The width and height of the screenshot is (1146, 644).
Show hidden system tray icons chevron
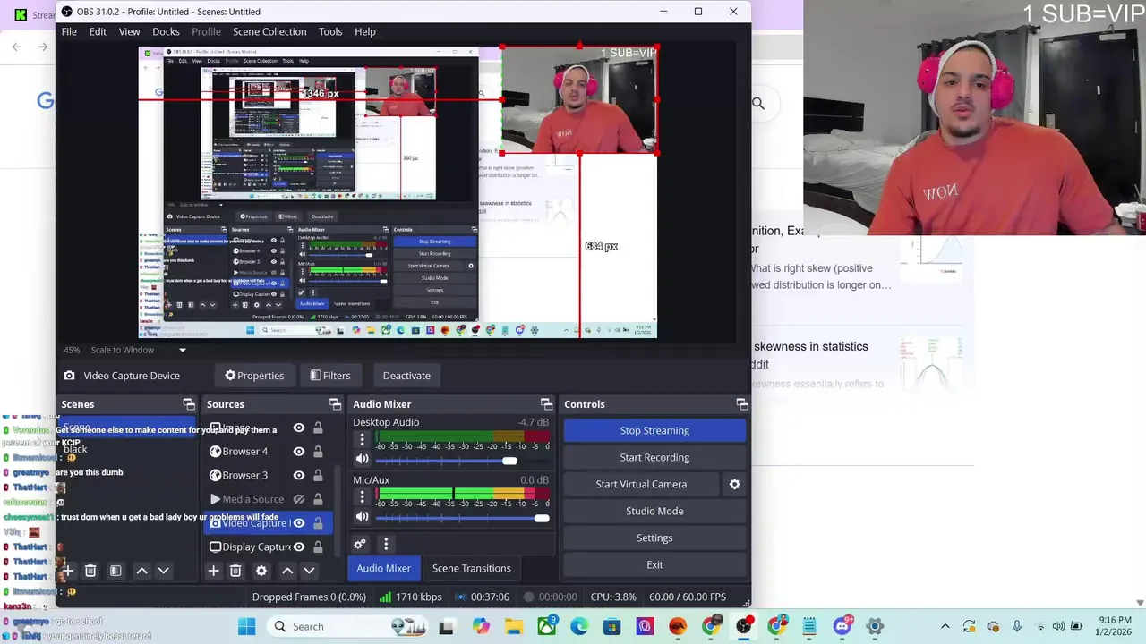tap(945, 626)
